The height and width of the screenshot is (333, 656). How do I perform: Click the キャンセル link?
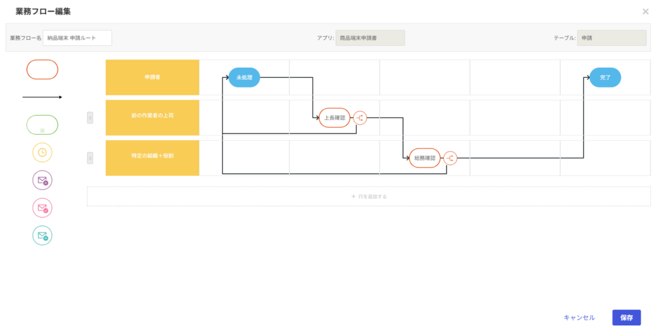(x=579, y=318)
